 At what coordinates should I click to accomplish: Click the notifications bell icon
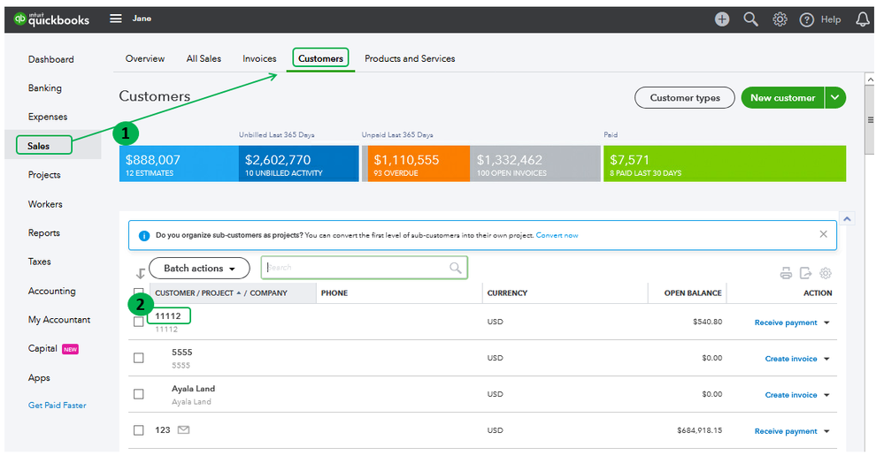(862, 19)
